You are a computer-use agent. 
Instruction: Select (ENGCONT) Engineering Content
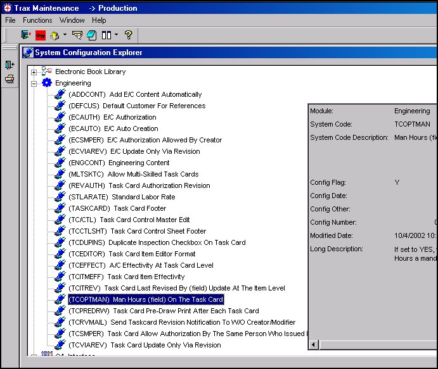pos(119,163)
